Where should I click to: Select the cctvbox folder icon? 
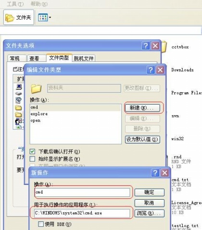click(x=164, y=47)
